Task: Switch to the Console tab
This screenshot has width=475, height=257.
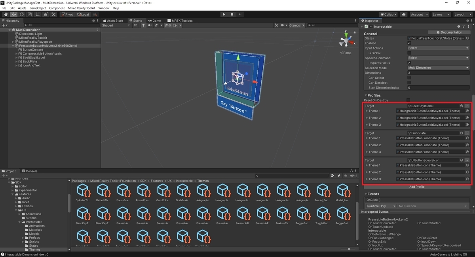Action: click(29, 171)
